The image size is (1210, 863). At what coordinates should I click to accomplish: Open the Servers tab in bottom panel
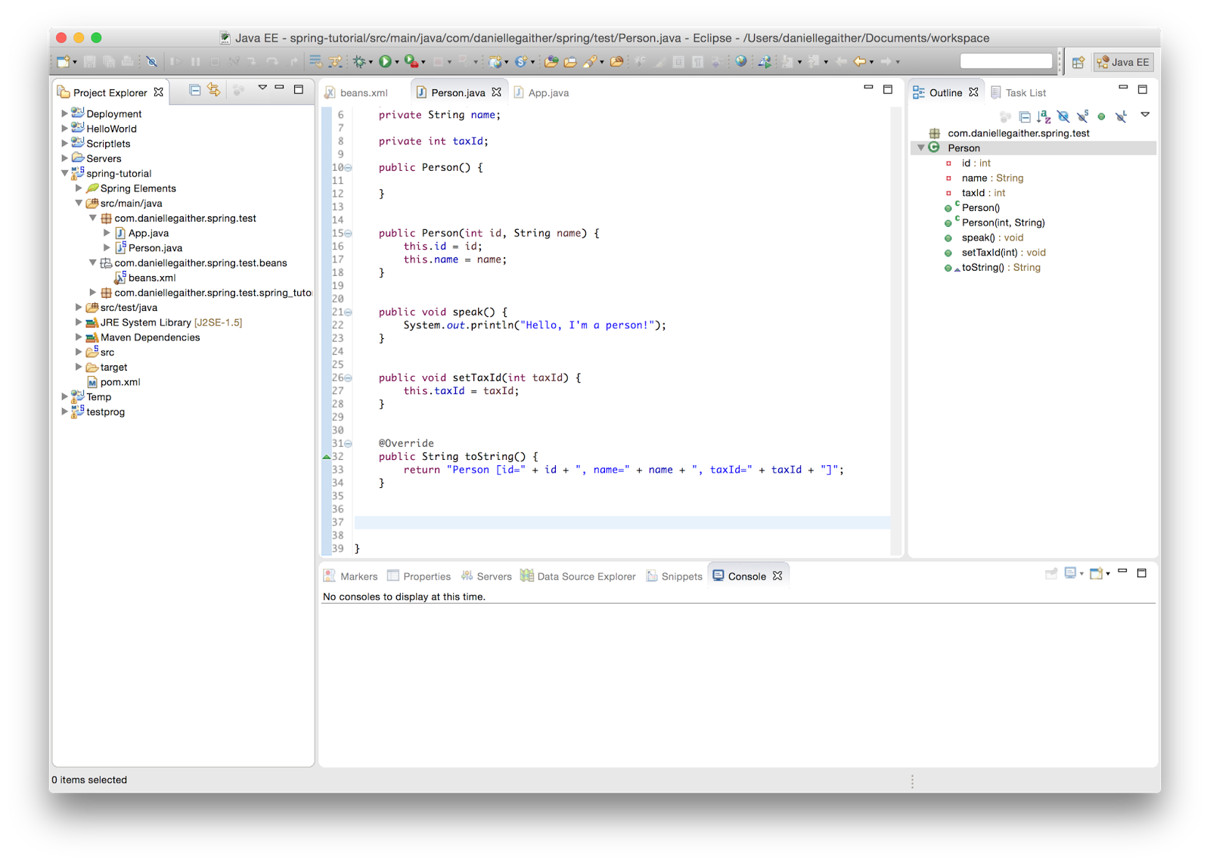coord(486,576)
